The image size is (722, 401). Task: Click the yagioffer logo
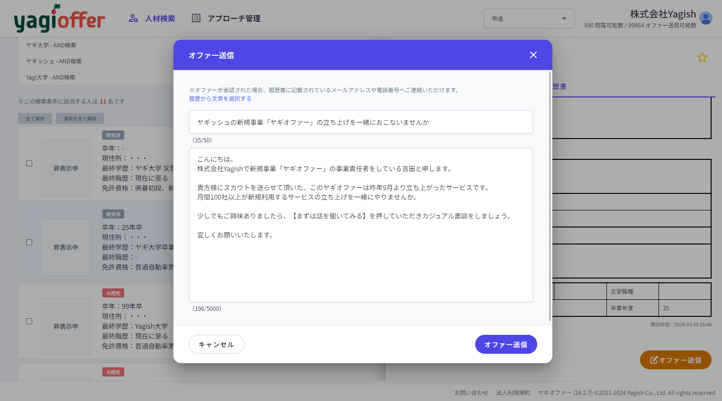[60, 18]
